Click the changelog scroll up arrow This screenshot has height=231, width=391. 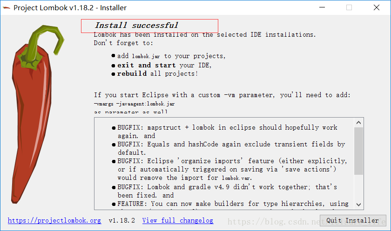[x=358, y=122]
